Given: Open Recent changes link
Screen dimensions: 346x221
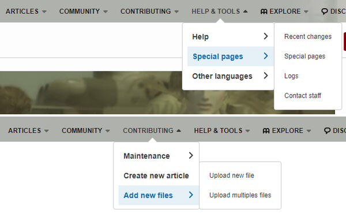Looking at the screenshot, I should click(x=308, y=36).
